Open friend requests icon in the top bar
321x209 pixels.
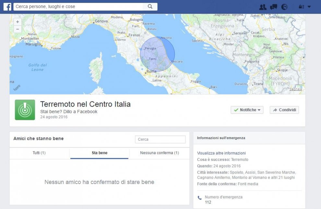(x=263, y=7)
